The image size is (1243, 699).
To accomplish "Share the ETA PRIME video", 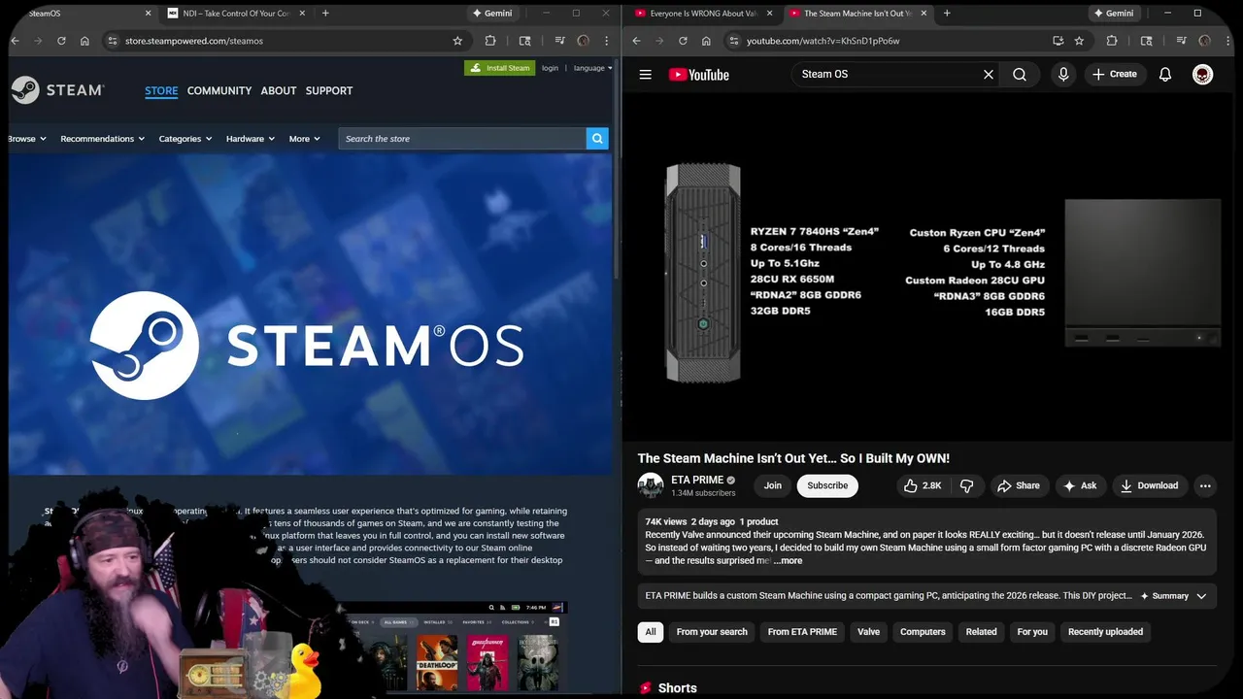I will [x=1019, y=485].
